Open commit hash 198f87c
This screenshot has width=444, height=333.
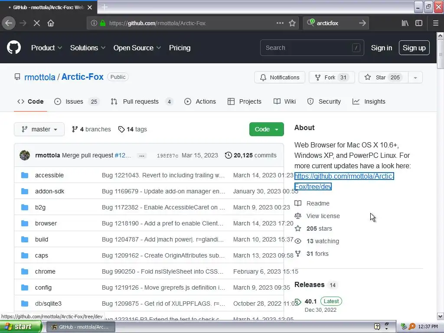[x=168, y=156]
